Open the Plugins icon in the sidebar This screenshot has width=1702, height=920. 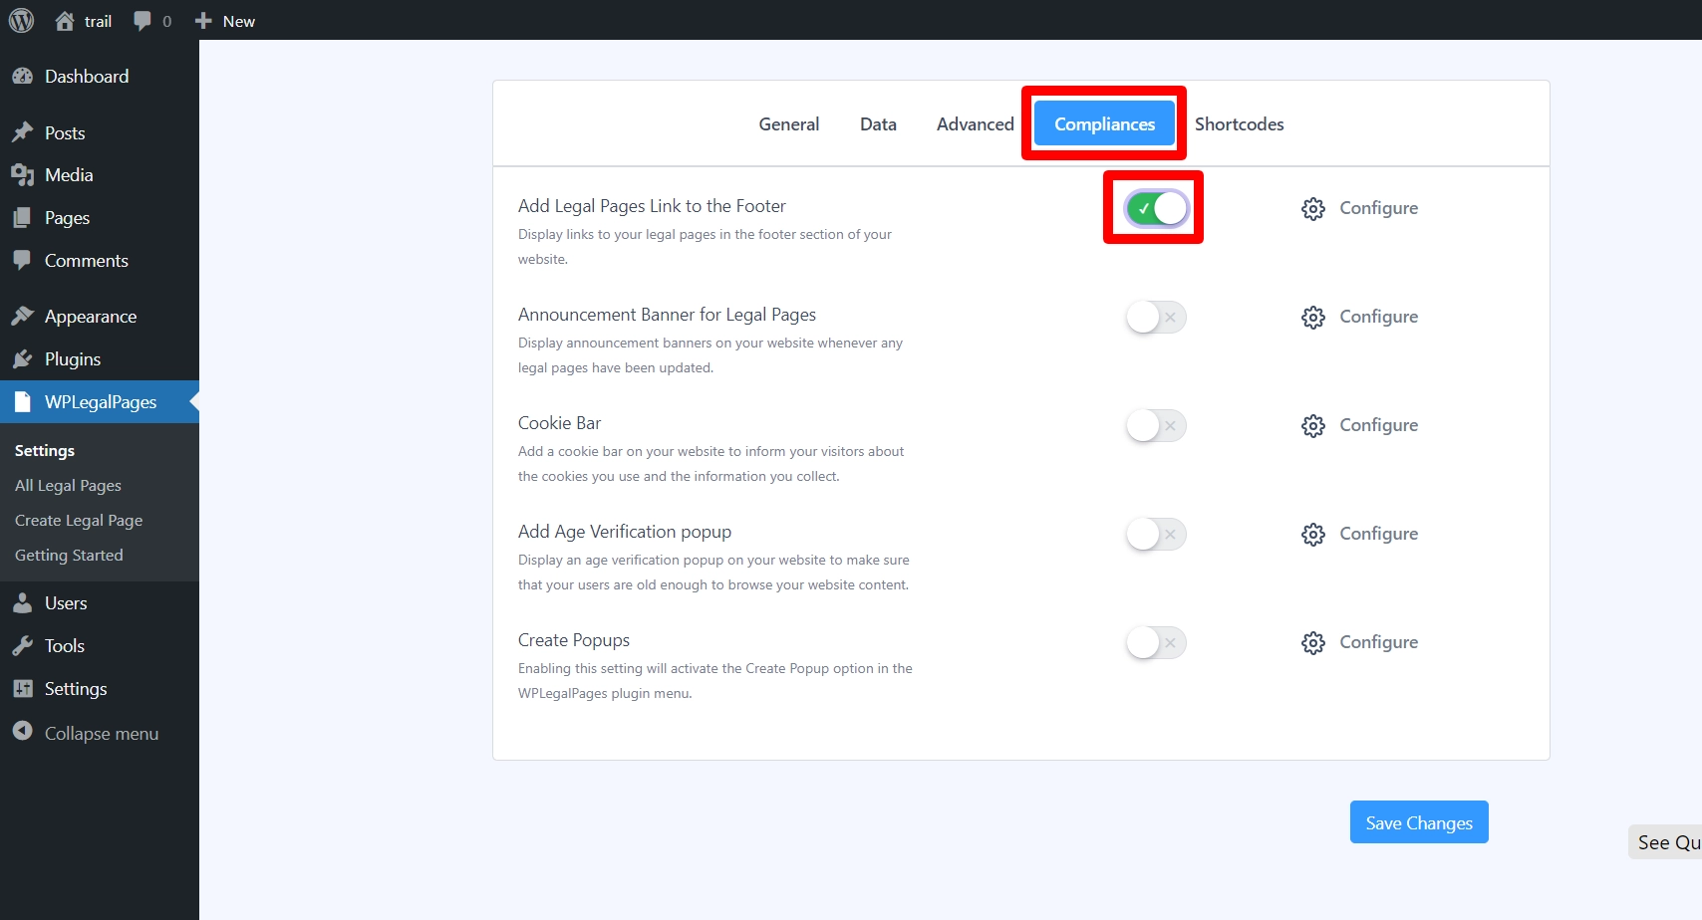23,358
